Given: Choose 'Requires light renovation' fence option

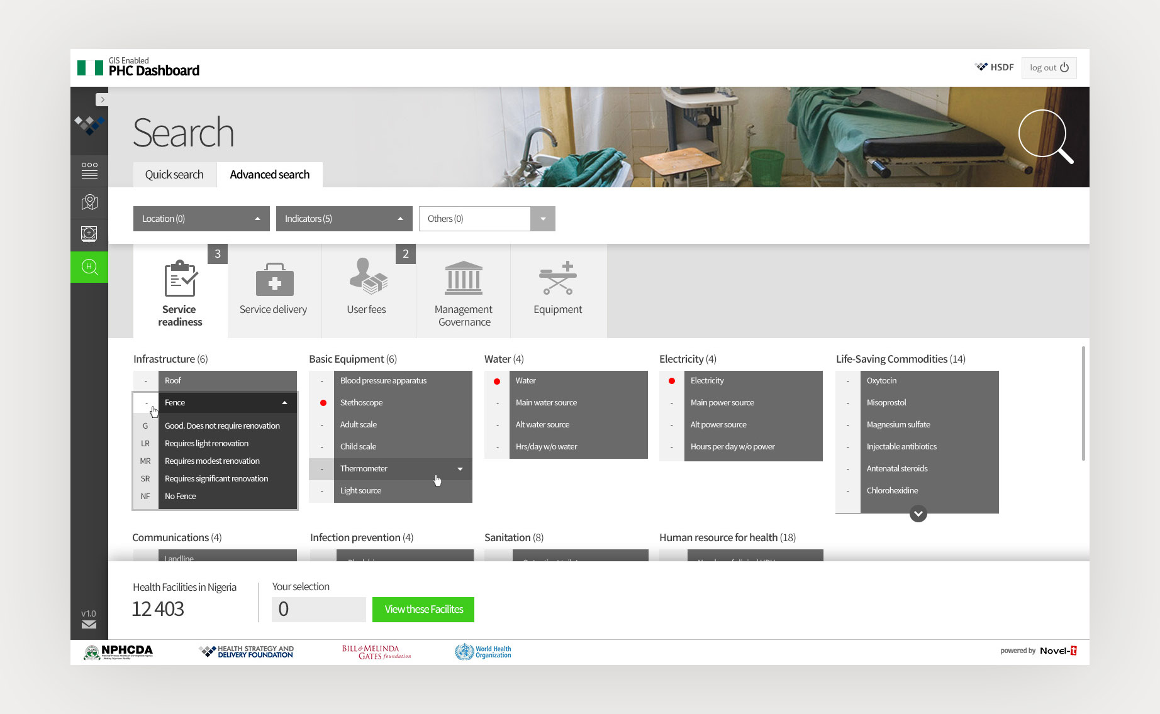Looking at the screenshot, I should click(x=207, y=444).
